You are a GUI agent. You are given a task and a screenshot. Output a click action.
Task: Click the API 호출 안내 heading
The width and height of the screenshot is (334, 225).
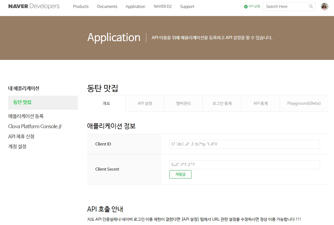(105, 209)
